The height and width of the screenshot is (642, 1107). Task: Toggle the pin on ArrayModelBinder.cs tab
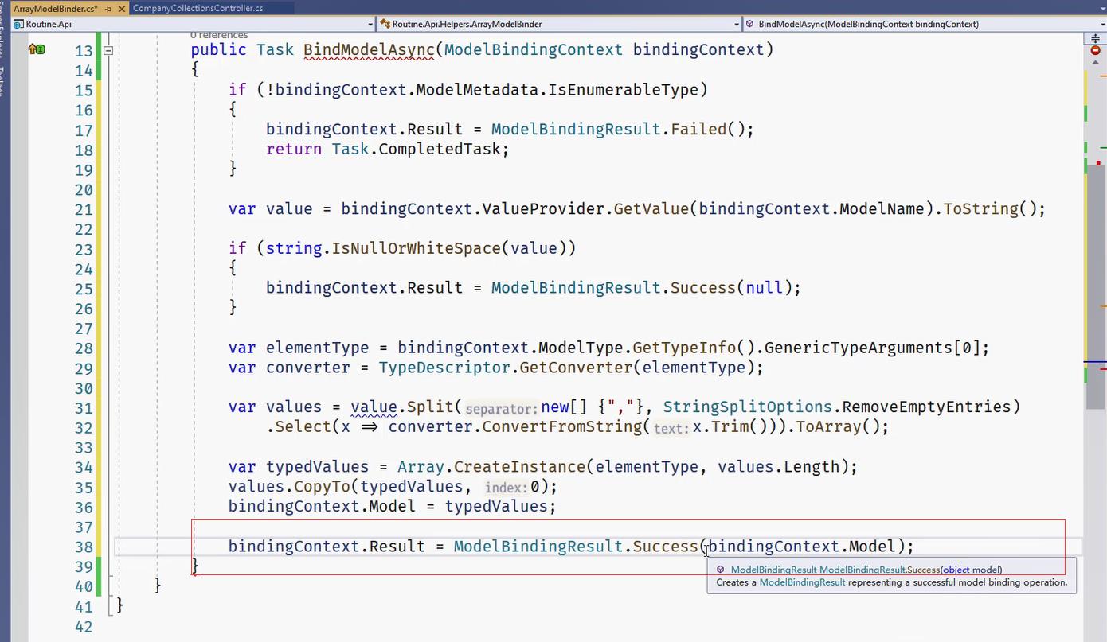108,8
